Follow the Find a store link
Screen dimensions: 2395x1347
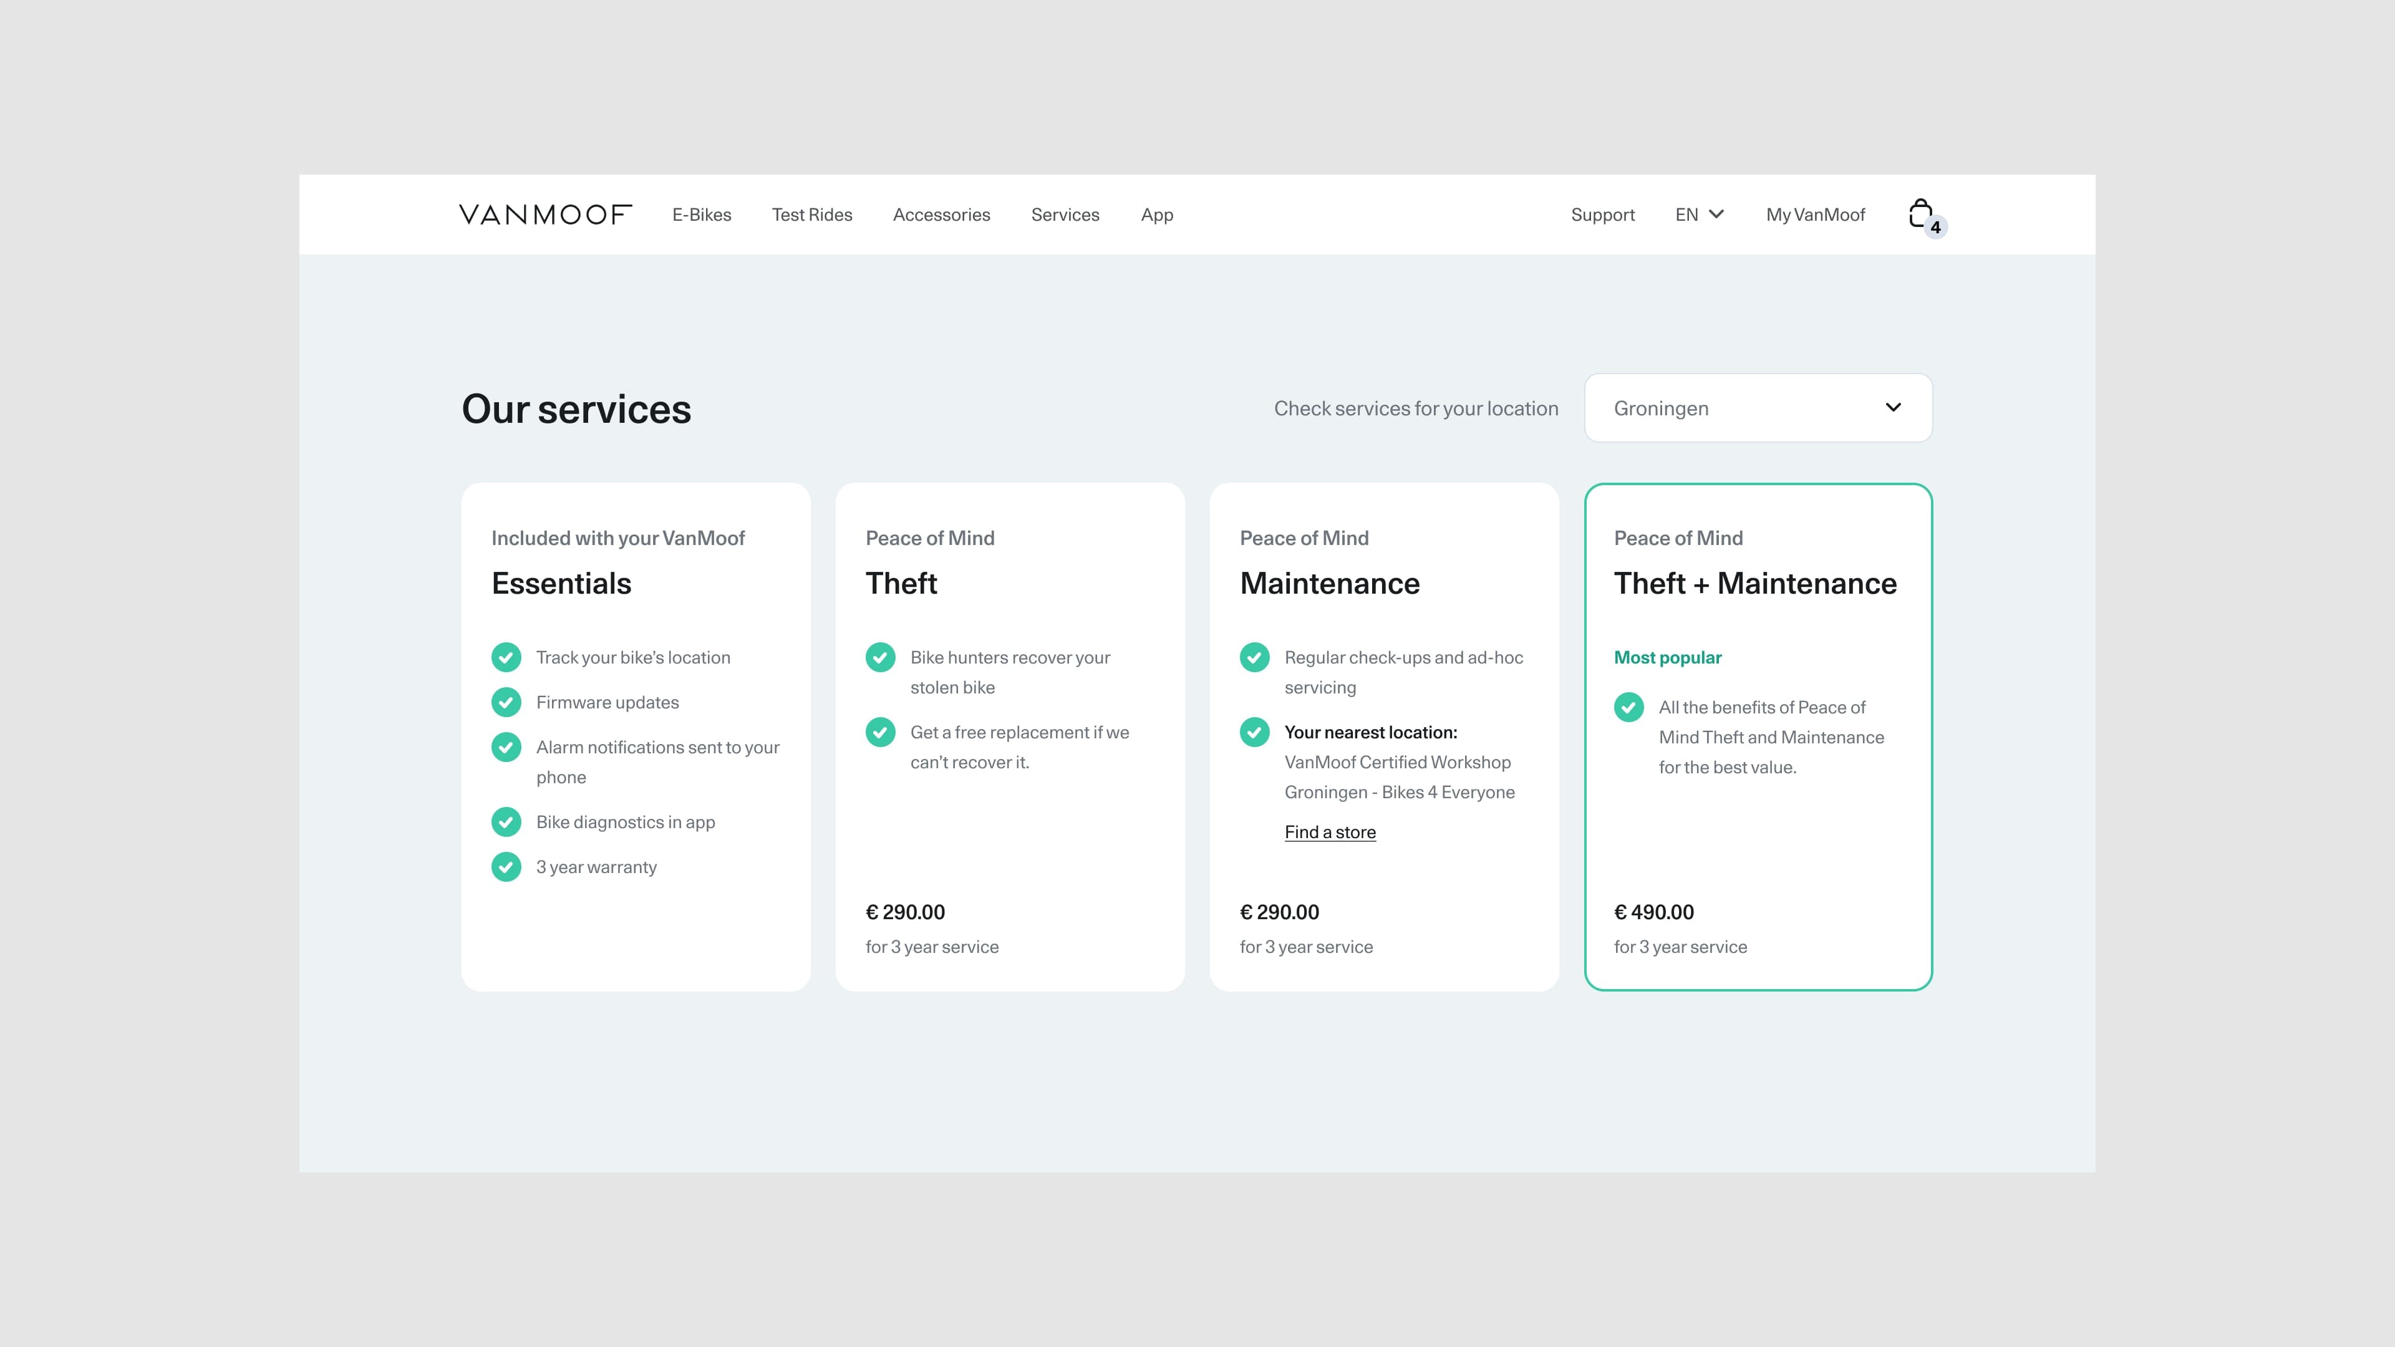pos(1330,832)
